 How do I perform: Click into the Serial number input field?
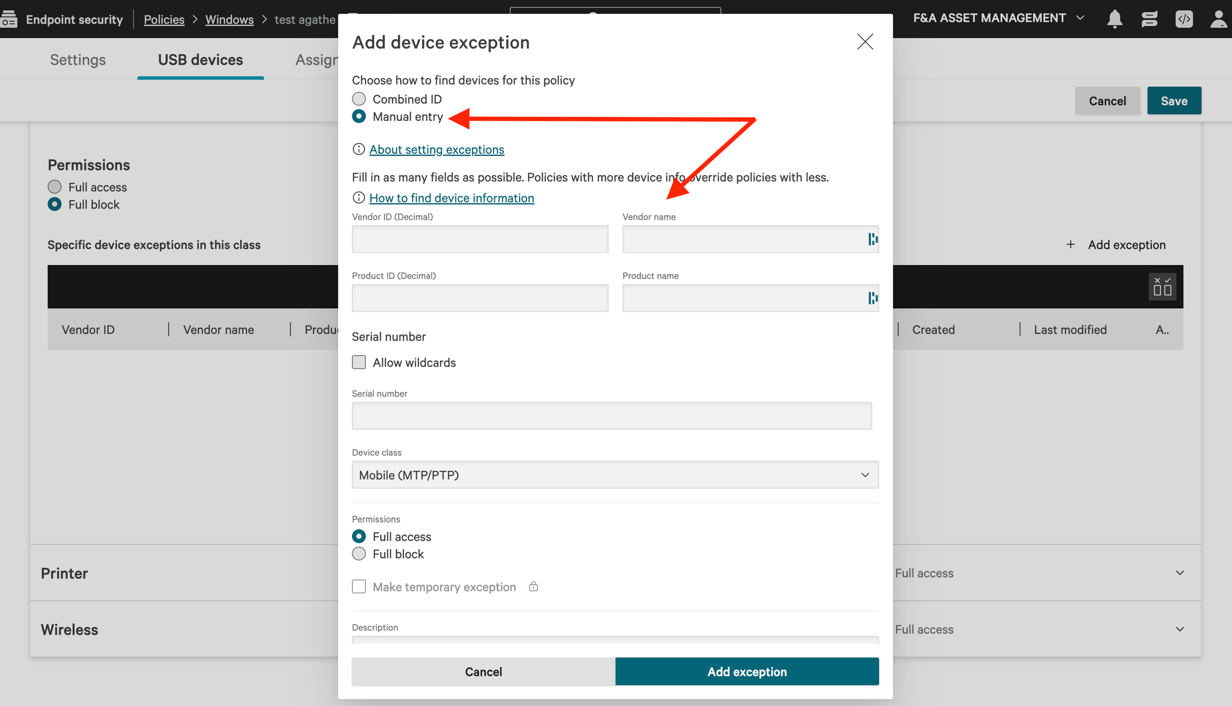[611, 416]
